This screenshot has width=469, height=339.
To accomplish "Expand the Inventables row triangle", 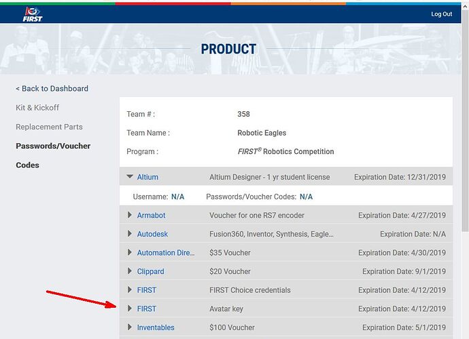I will 130,327.
